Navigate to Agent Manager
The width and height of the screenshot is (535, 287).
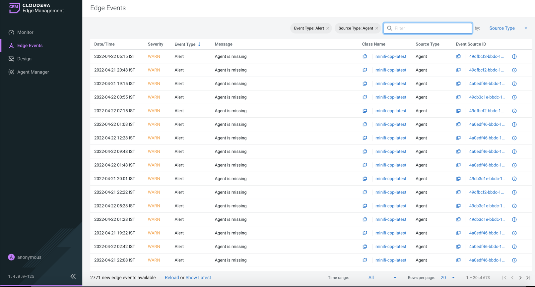pyautogui.click(x=33, y=72)
